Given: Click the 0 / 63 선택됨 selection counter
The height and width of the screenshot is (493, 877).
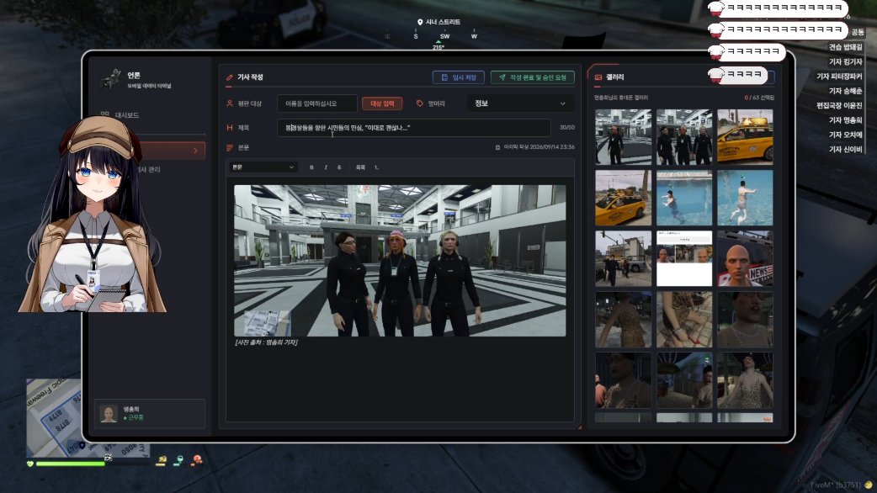Looking at the screenshot, I should pyautogui.click(x=759, y=98).
